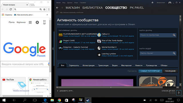This screenshot has width=183, height=103.
Task: Go to СООБЩЕСТВО section
Action: (116, 8)
